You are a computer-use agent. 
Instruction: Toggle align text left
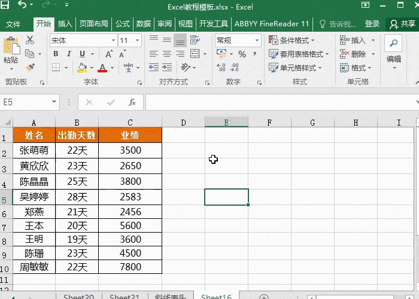click(x=154, y=54)
